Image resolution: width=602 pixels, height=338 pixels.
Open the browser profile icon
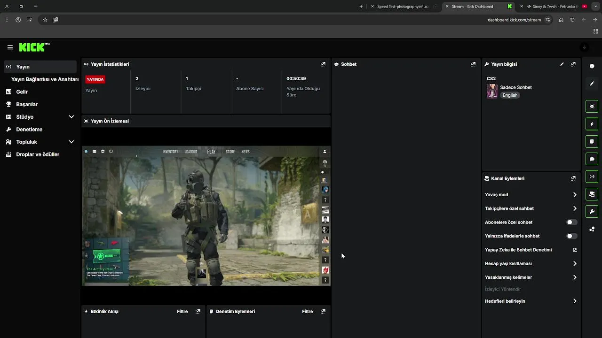[18, 20]
